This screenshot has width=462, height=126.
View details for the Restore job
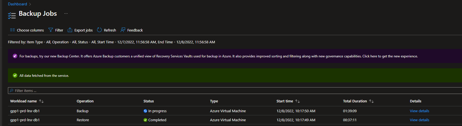420,120
